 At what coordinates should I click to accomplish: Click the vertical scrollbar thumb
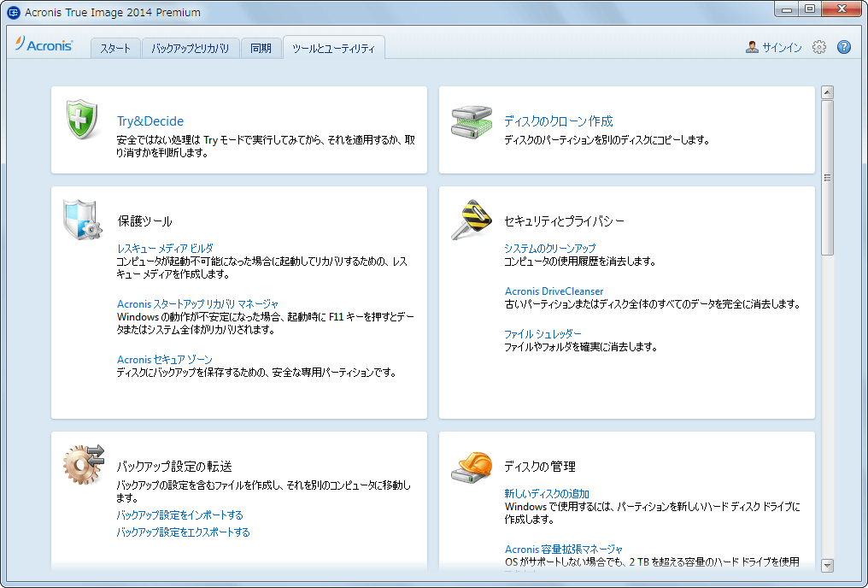(828, 178)
